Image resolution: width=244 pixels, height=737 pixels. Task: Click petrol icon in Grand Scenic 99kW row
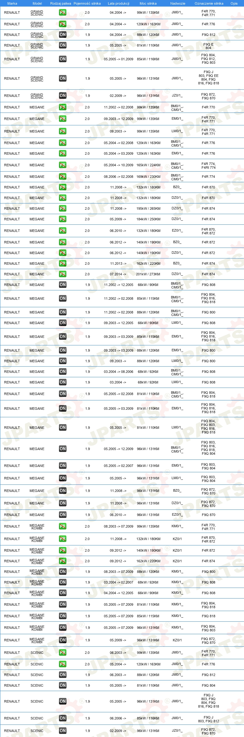[63, 13]
